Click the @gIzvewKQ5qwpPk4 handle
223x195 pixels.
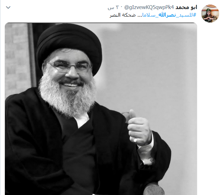149,7
